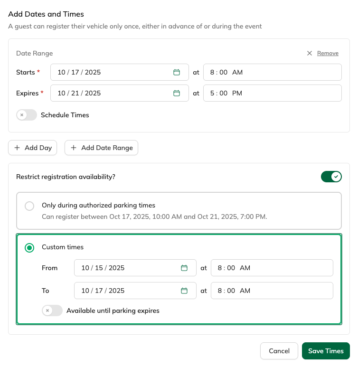Click the Available until parking expires label

(x=113, y=311)
